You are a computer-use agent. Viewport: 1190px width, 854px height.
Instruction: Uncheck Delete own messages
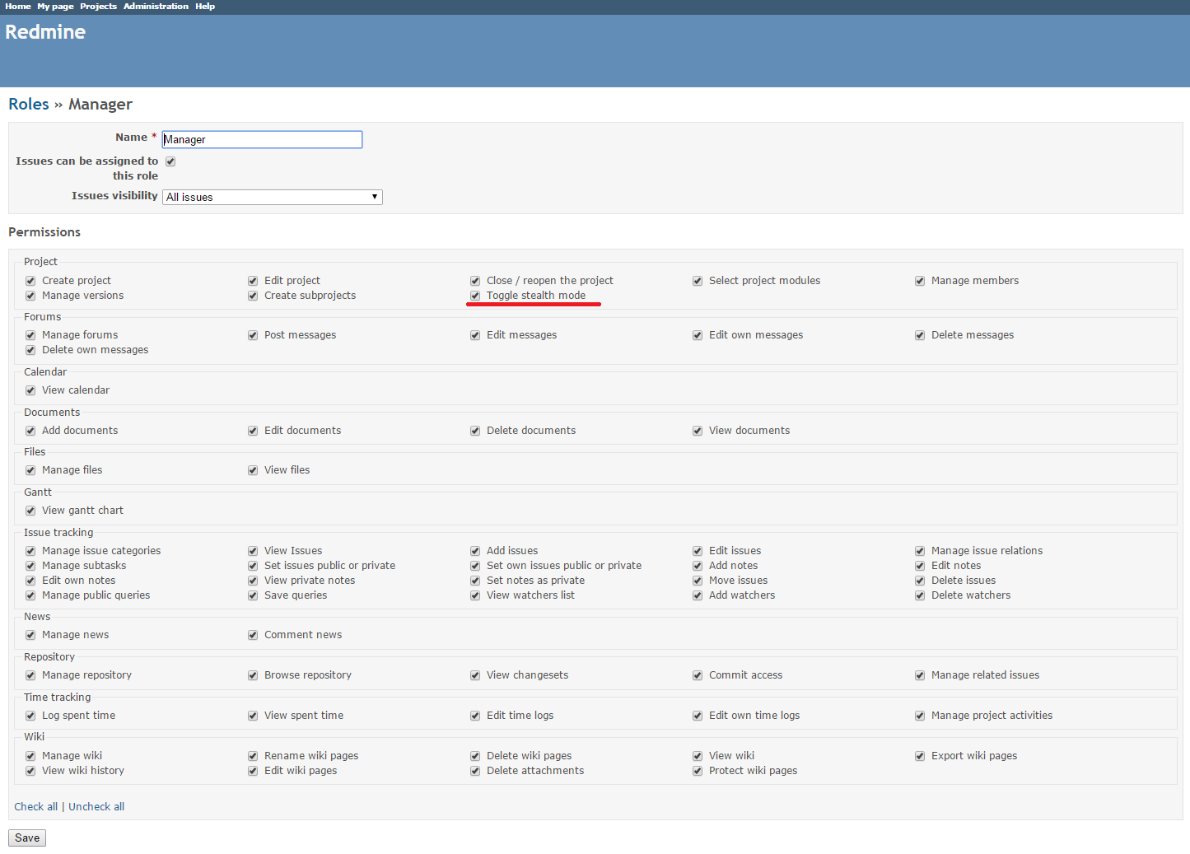click(x=30, y=350)
